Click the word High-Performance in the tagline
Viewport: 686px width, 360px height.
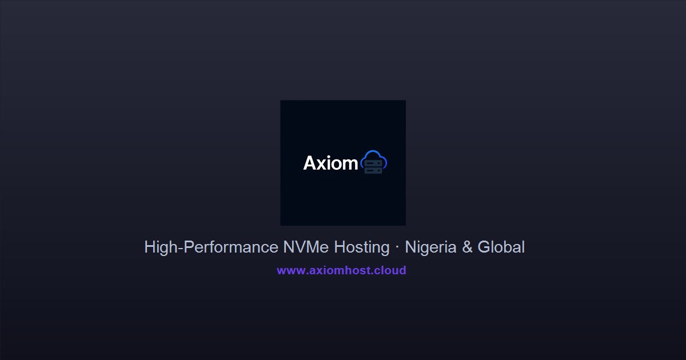(x=211, y=247)
